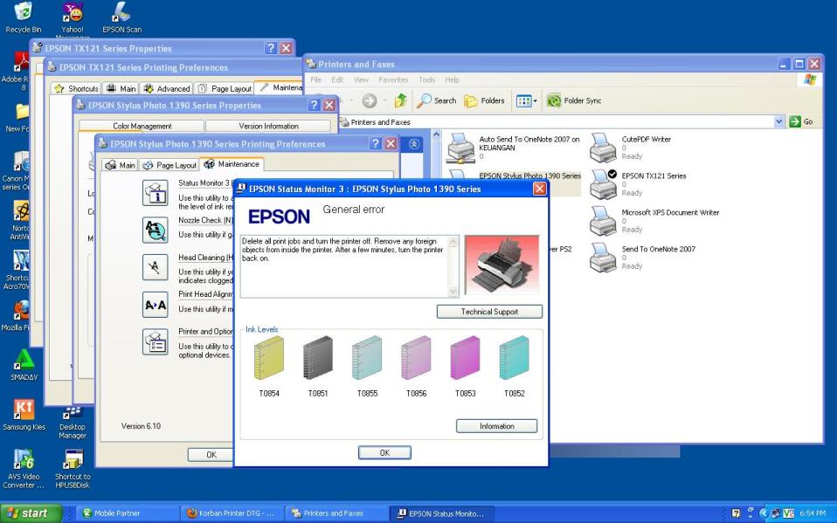Toggle the Folders pane button
Image resolution: width=837 pixels, height=523 pixels.
(484, 100)
